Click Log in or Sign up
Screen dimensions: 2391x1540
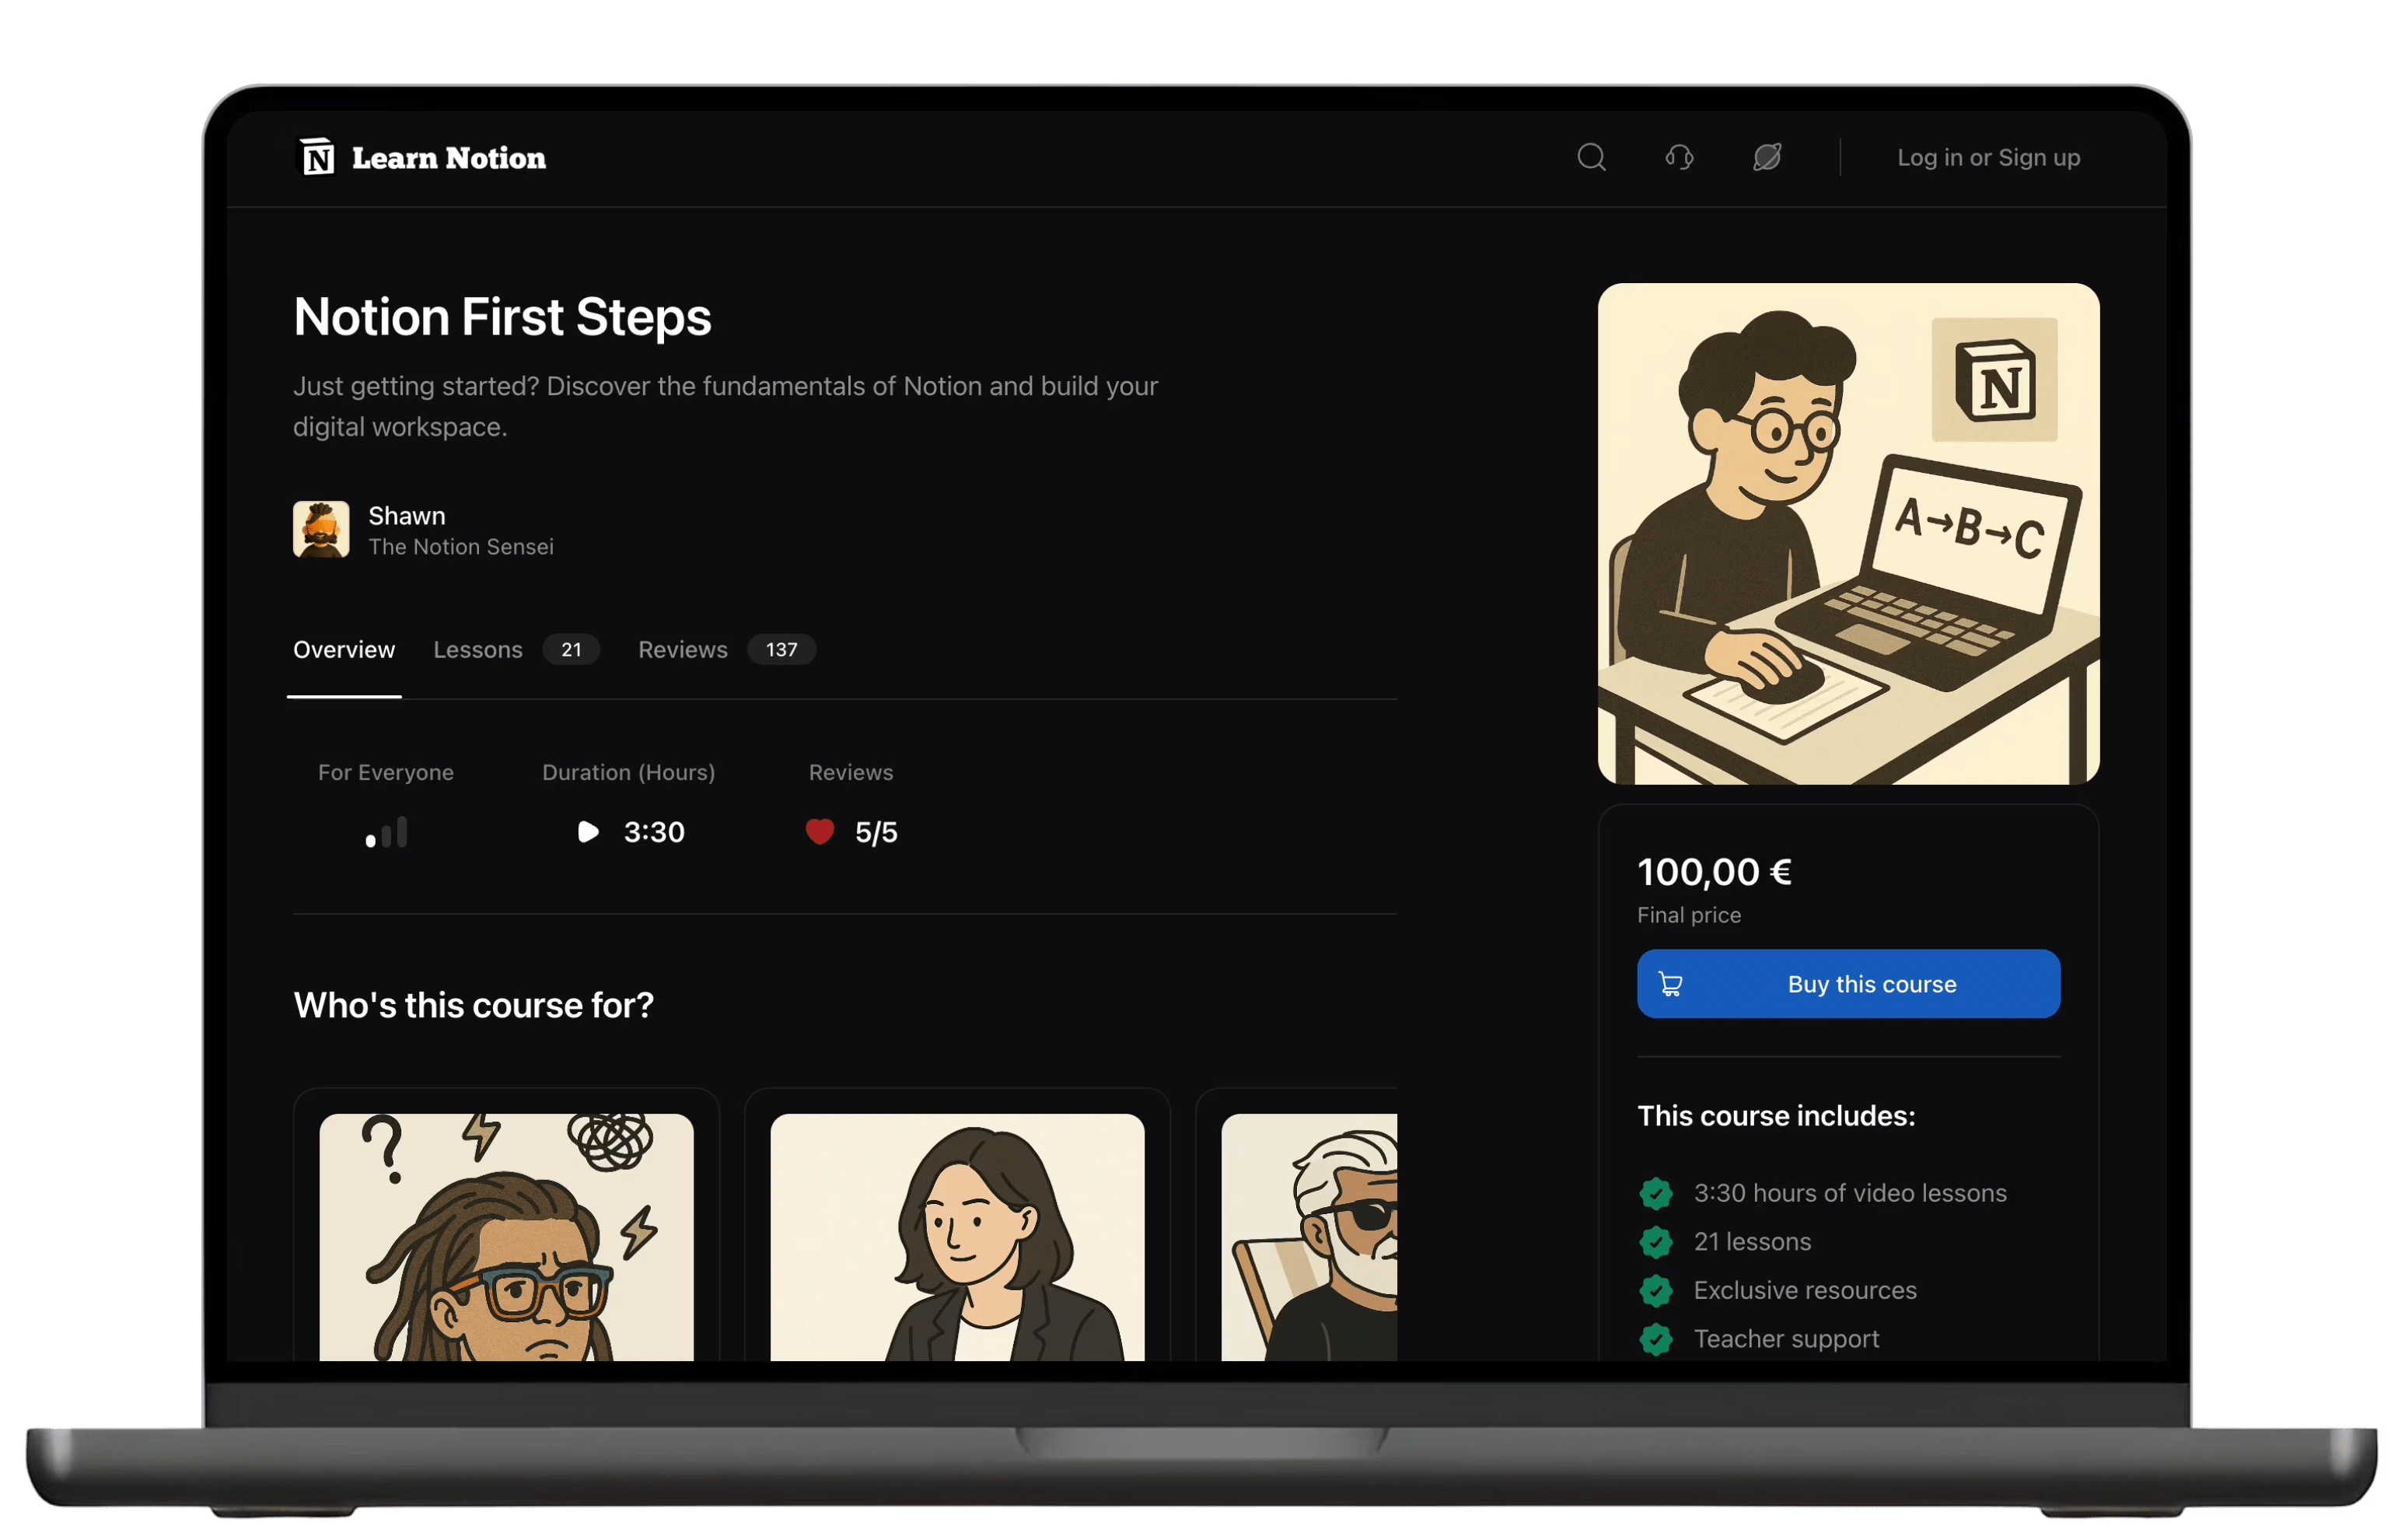click(1988, 157)
